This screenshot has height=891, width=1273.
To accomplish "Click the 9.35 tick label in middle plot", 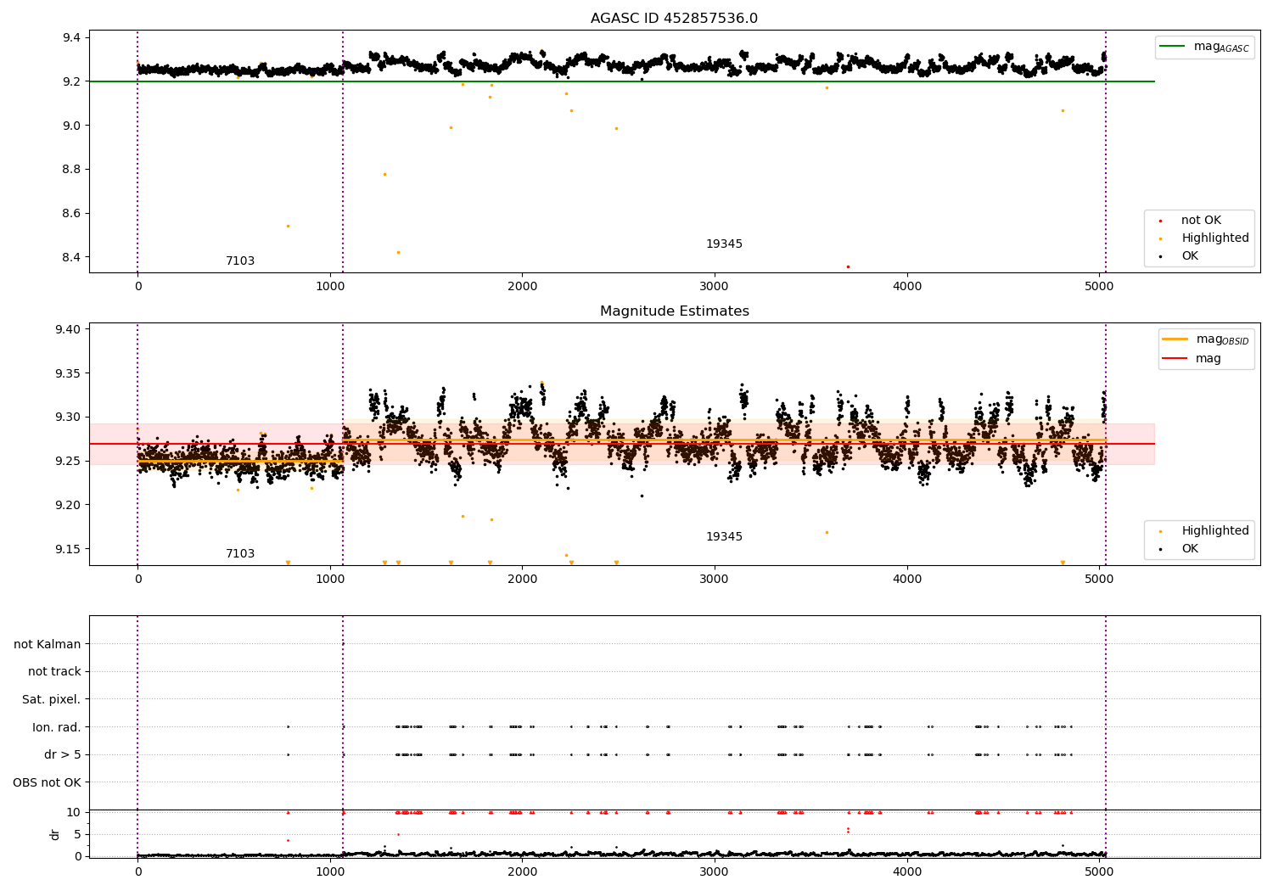I will (x=66, y=373).
